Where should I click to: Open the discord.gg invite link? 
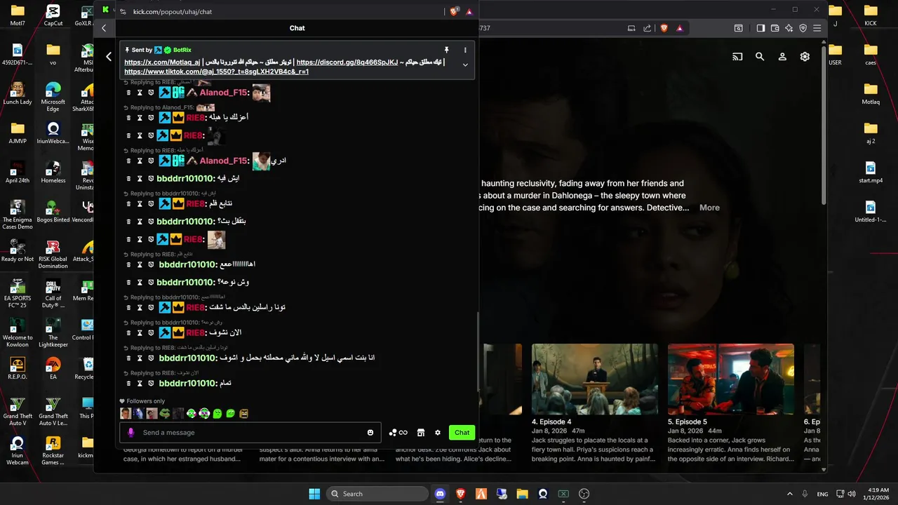347,62
